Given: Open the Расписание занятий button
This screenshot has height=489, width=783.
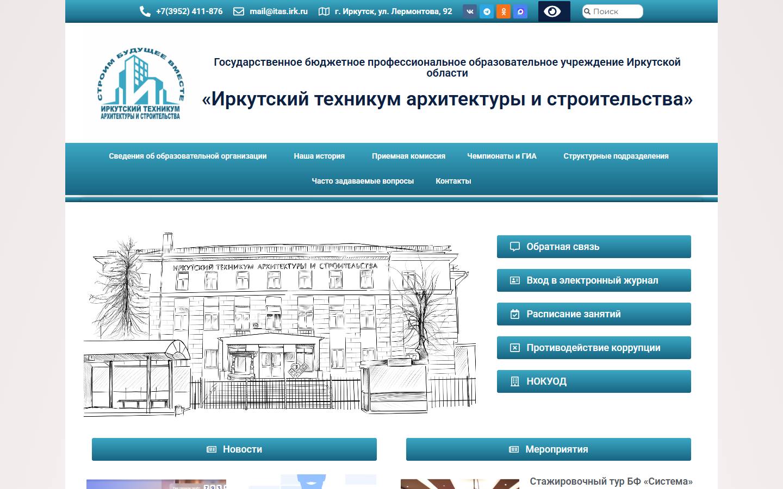Looking at the screenshot, I should click(594, 314).
